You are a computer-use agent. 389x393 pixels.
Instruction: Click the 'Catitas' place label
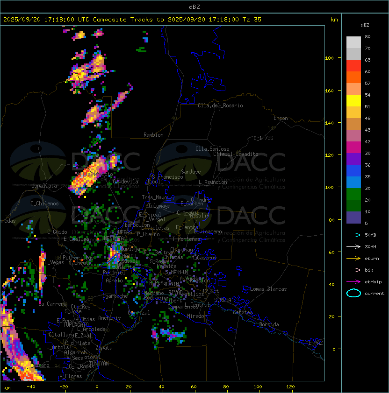tap(243, 312)
